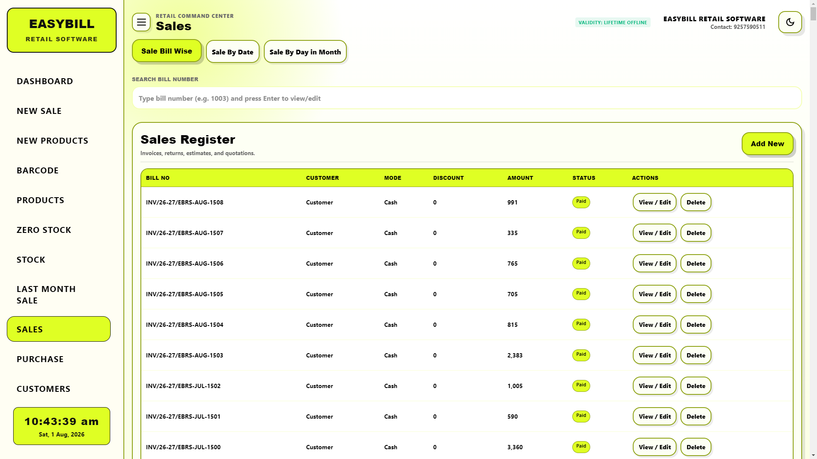817x459 pixels.
Task: Click amount 3,360 in bill EBRS-JUL-1500 row
Action: point(515,447)
